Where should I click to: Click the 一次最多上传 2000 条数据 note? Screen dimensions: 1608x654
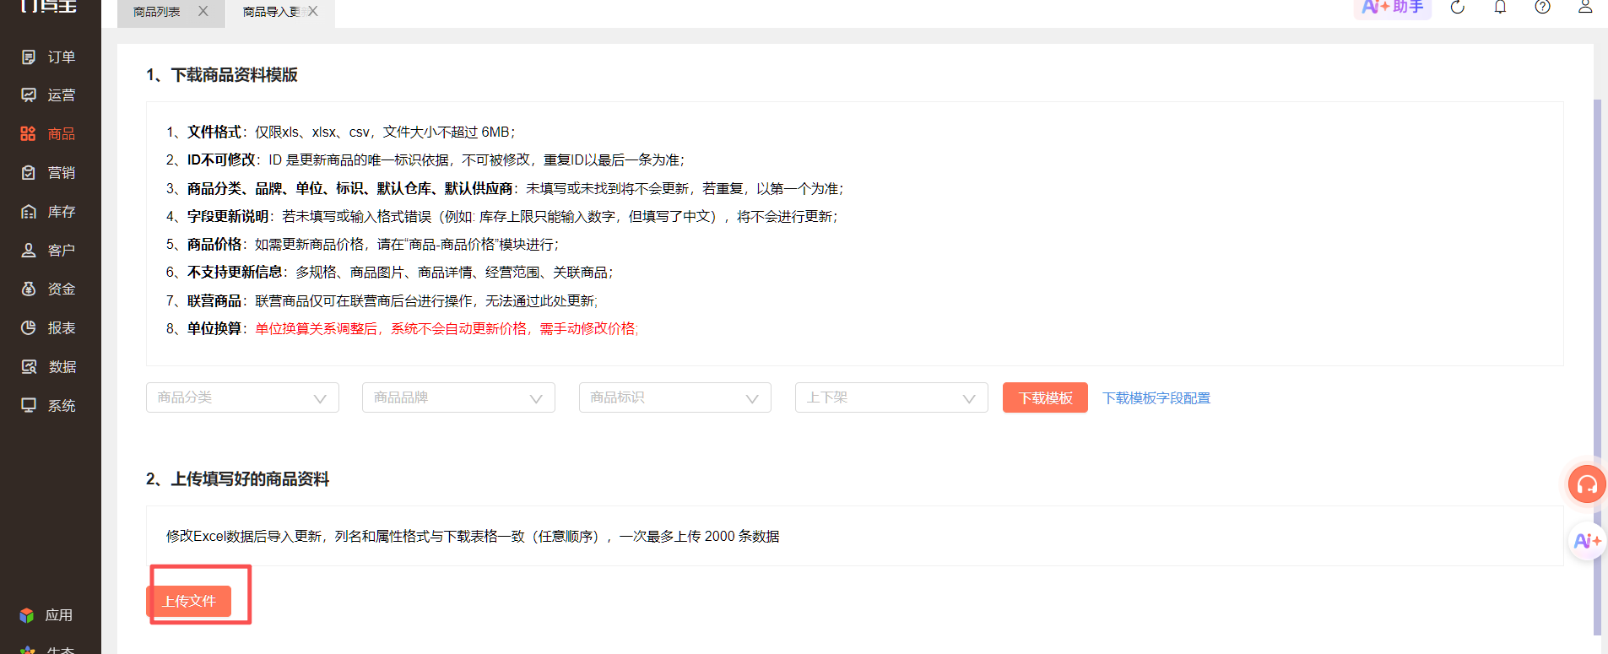pos(700,537)
